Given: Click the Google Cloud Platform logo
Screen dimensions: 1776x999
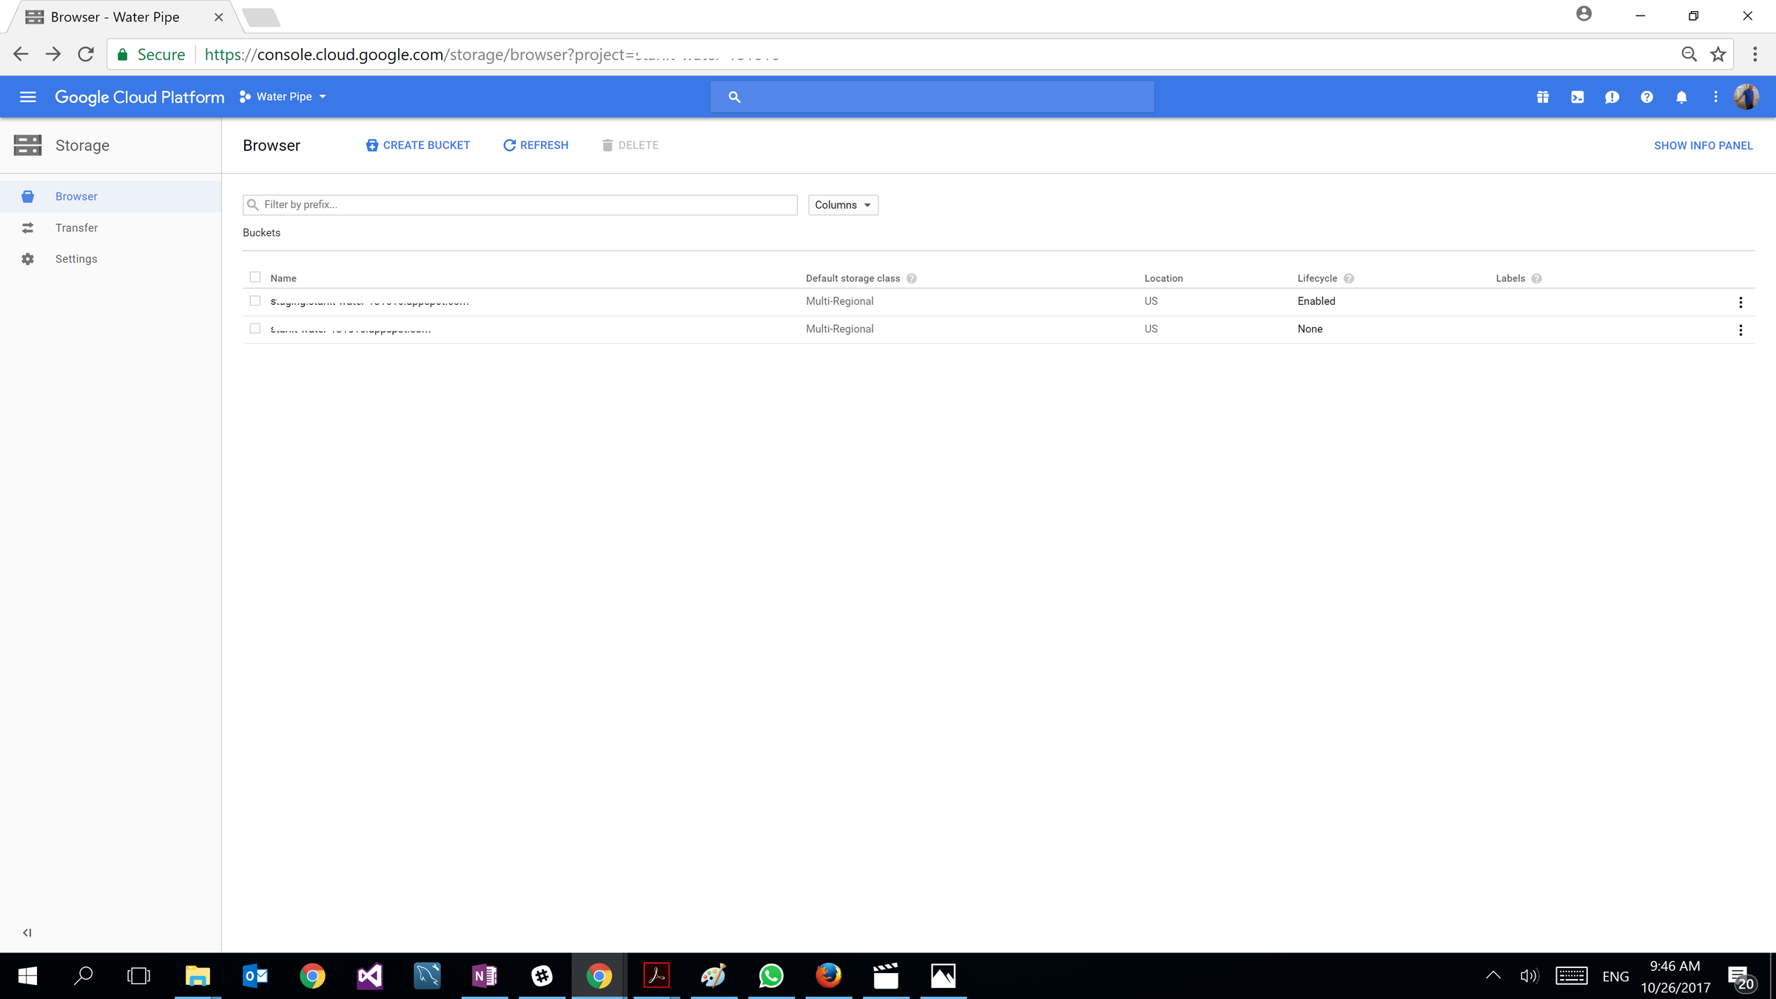Looking at the screenshot, I should click(139, 97).
